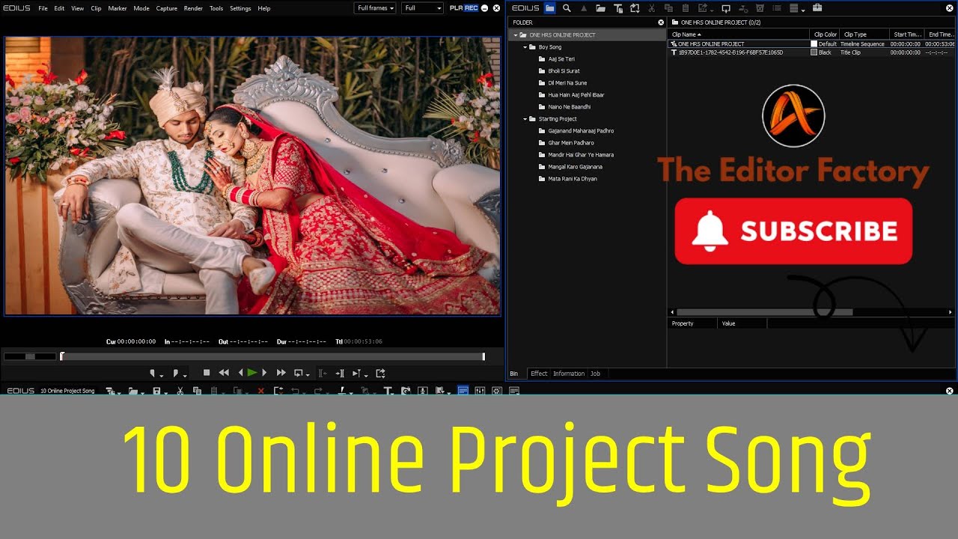Select Gajanand Maharaaj Padhro folder

(x=581, y=131)
